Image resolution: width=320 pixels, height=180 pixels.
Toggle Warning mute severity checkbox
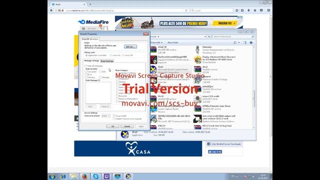[86, 77]
